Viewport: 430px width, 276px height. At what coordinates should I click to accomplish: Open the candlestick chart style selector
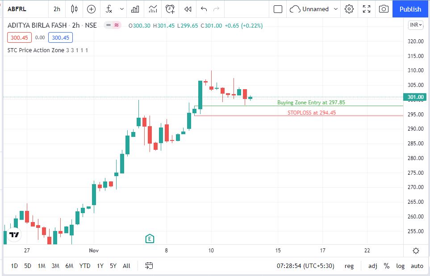tap(75, 9)
